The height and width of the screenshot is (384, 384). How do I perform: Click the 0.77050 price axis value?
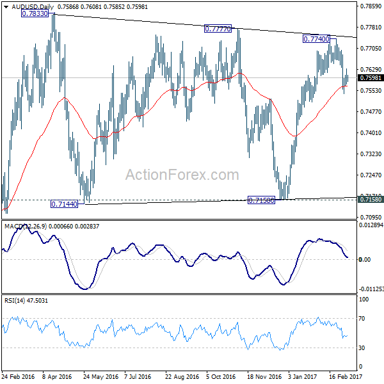[371, 49]
